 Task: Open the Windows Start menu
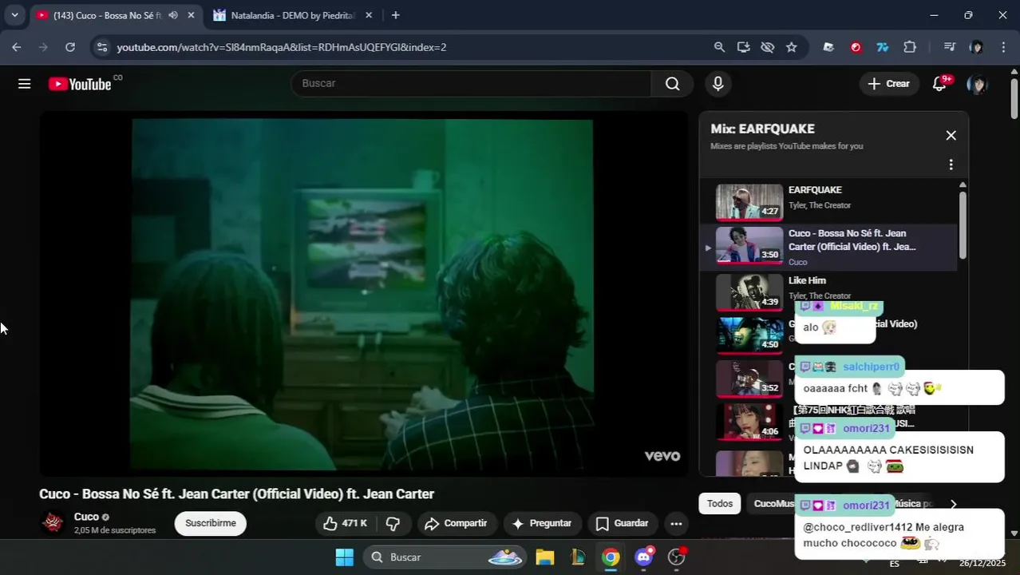[344, 557]
